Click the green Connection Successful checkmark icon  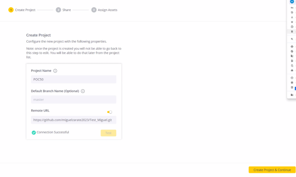click(x=34, y=133)
